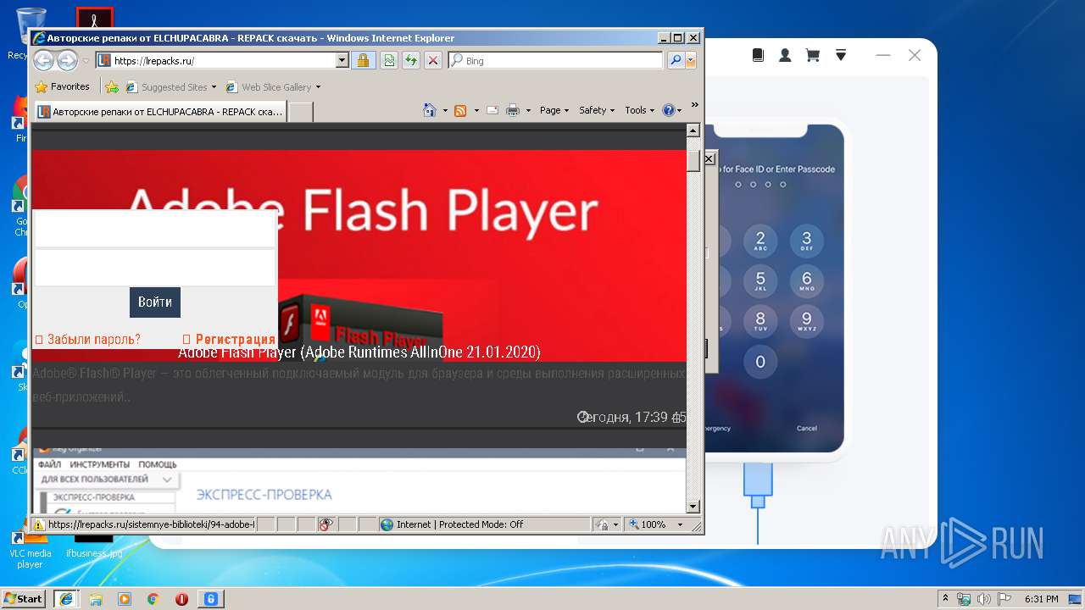Image resolution: width=1085 pixels, height=610 pixels.
Task: Add page to Favorites bar icon
Action: coord(111,86)
